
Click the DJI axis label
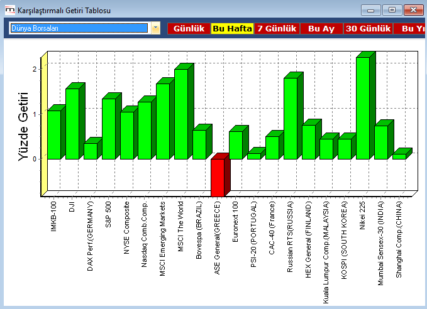pyautogui.click(x=72, y=207)
